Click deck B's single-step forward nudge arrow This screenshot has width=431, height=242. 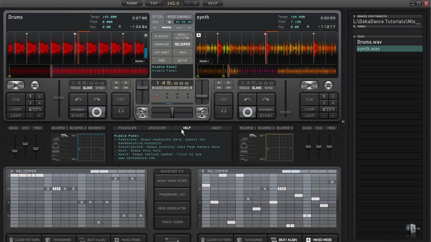coord(229,83)
